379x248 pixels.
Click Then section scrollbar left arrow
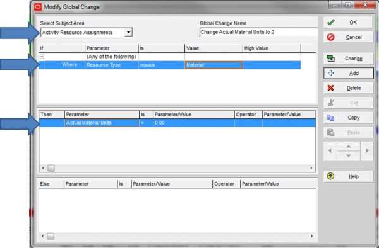click(43, 168)
